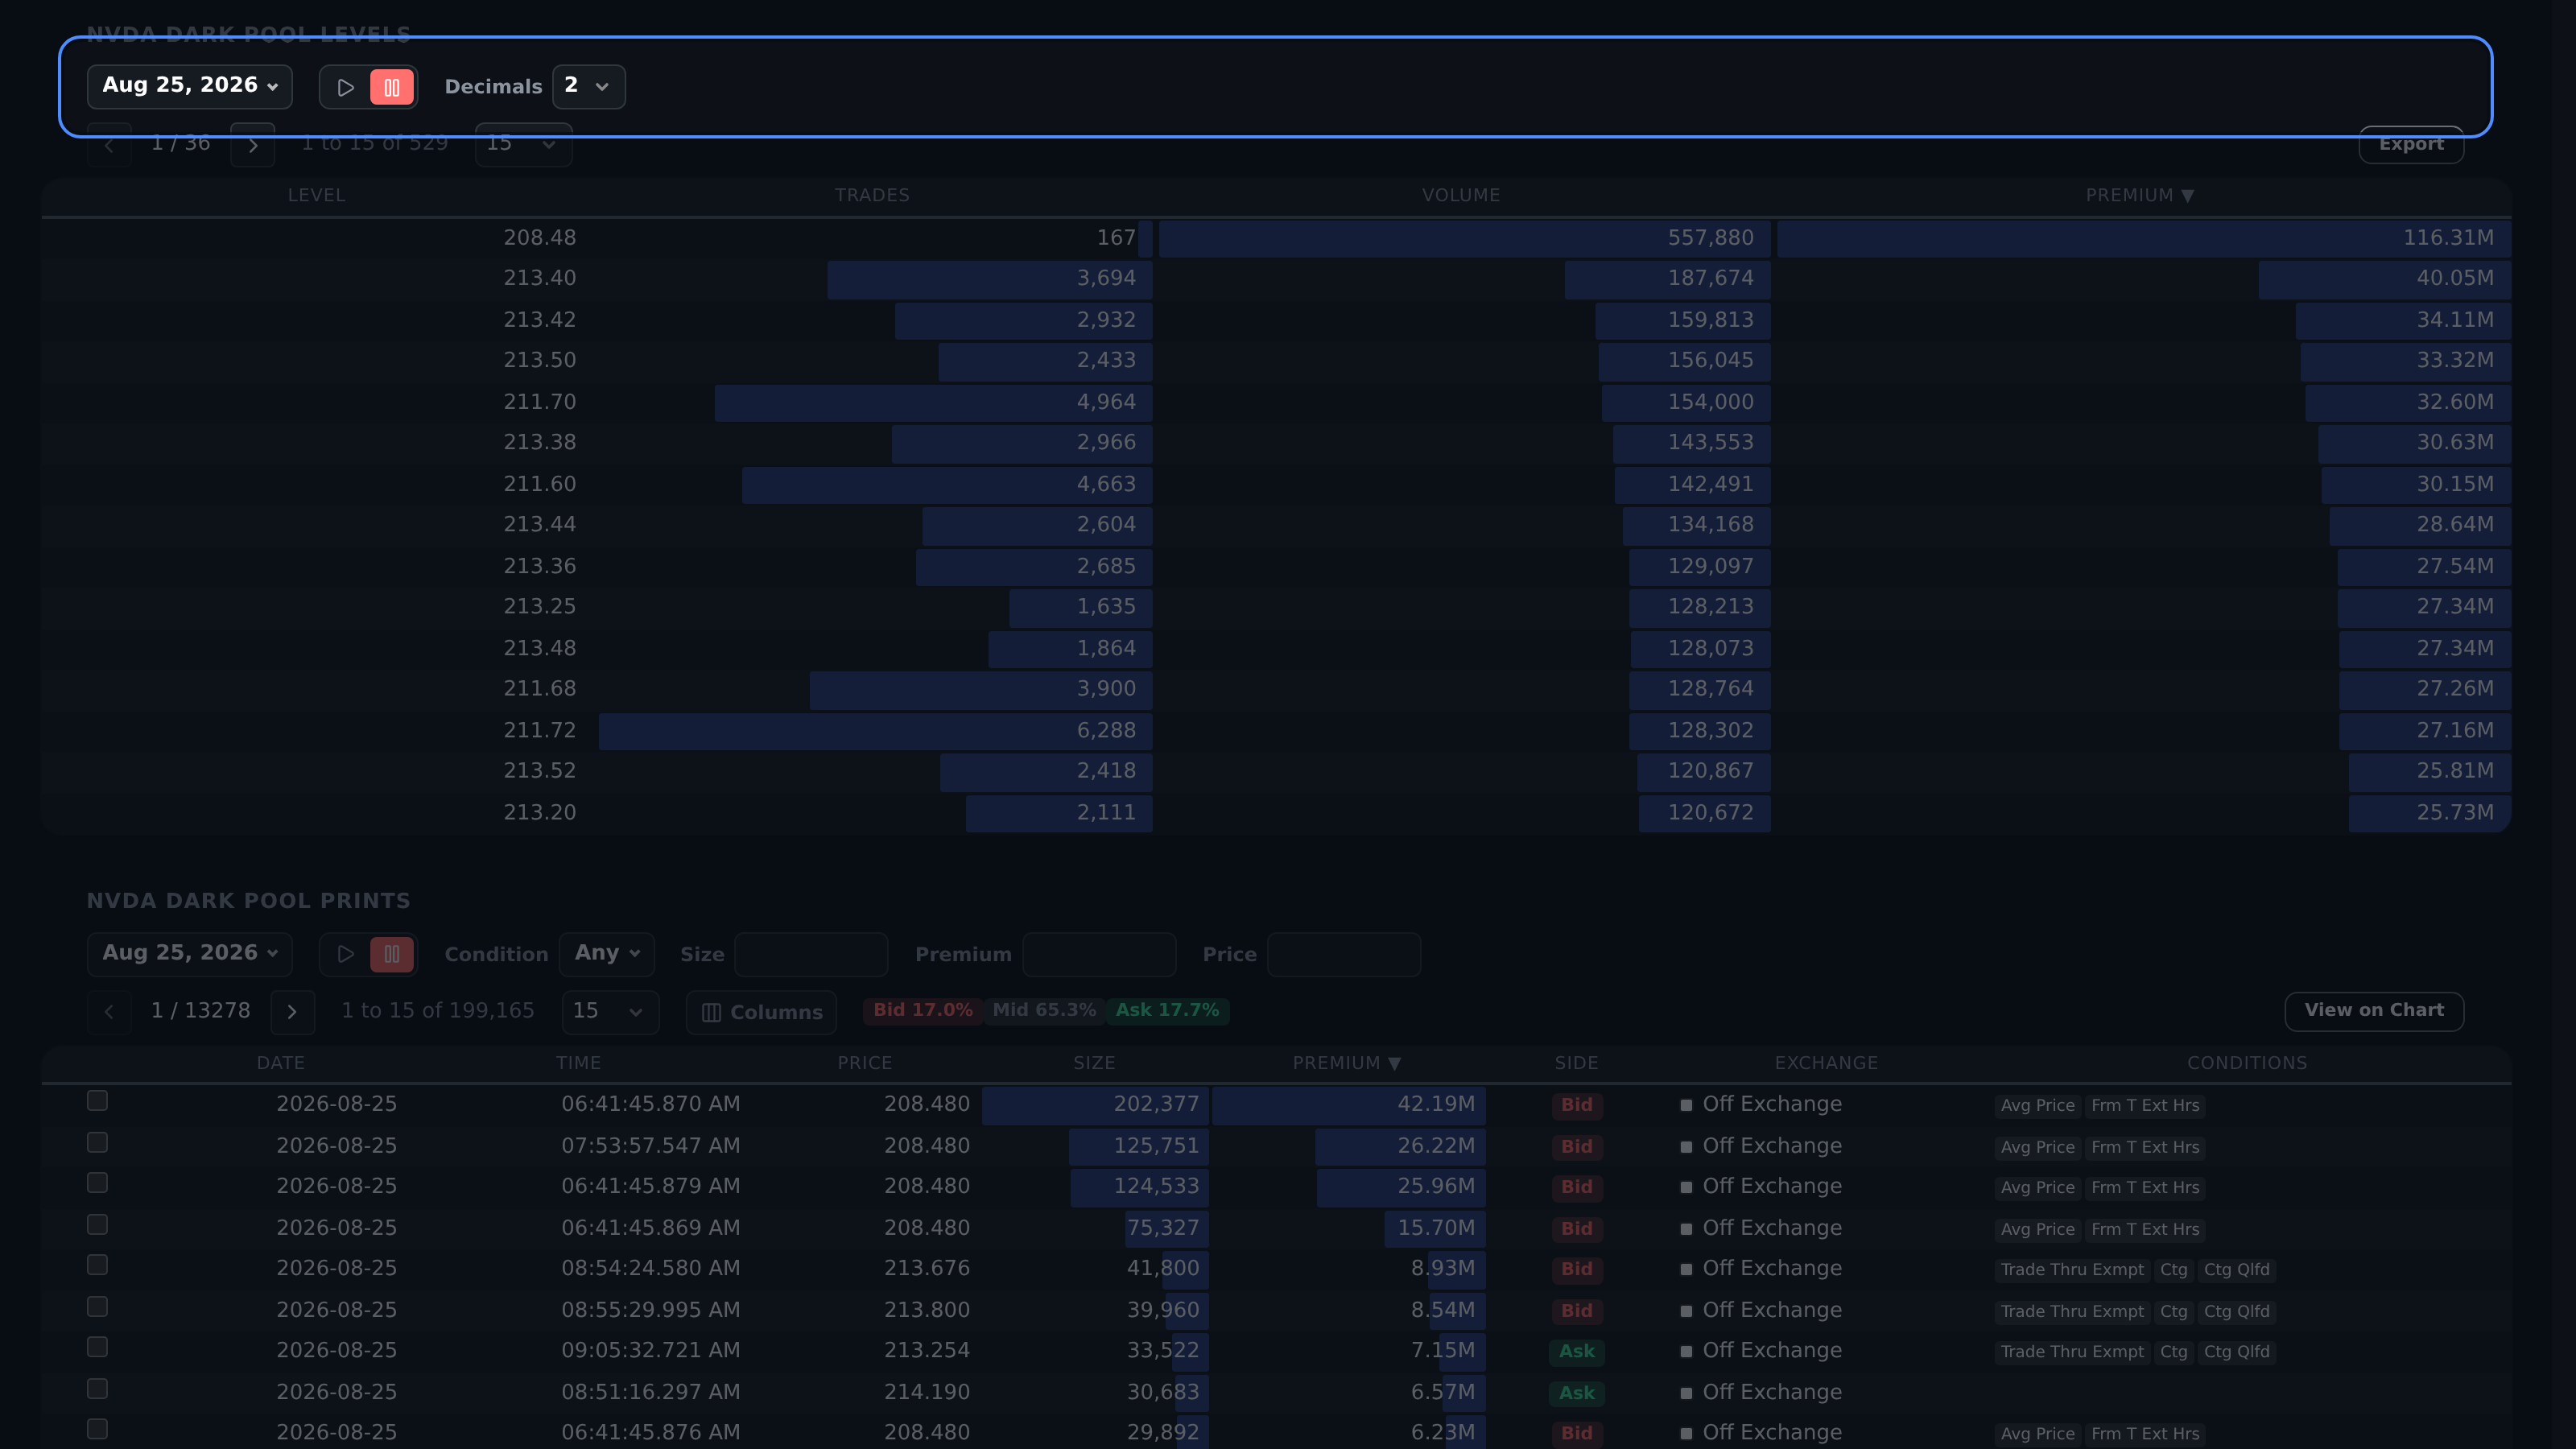Sort Levels table by VOLUME column header
The image size is (2576, 1449).
[x=1461, y=195]
